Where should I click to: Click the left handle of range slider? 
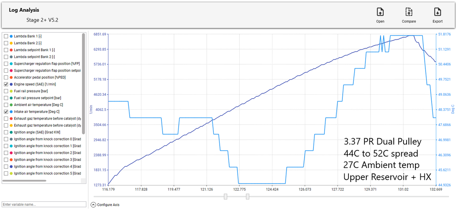226,196
